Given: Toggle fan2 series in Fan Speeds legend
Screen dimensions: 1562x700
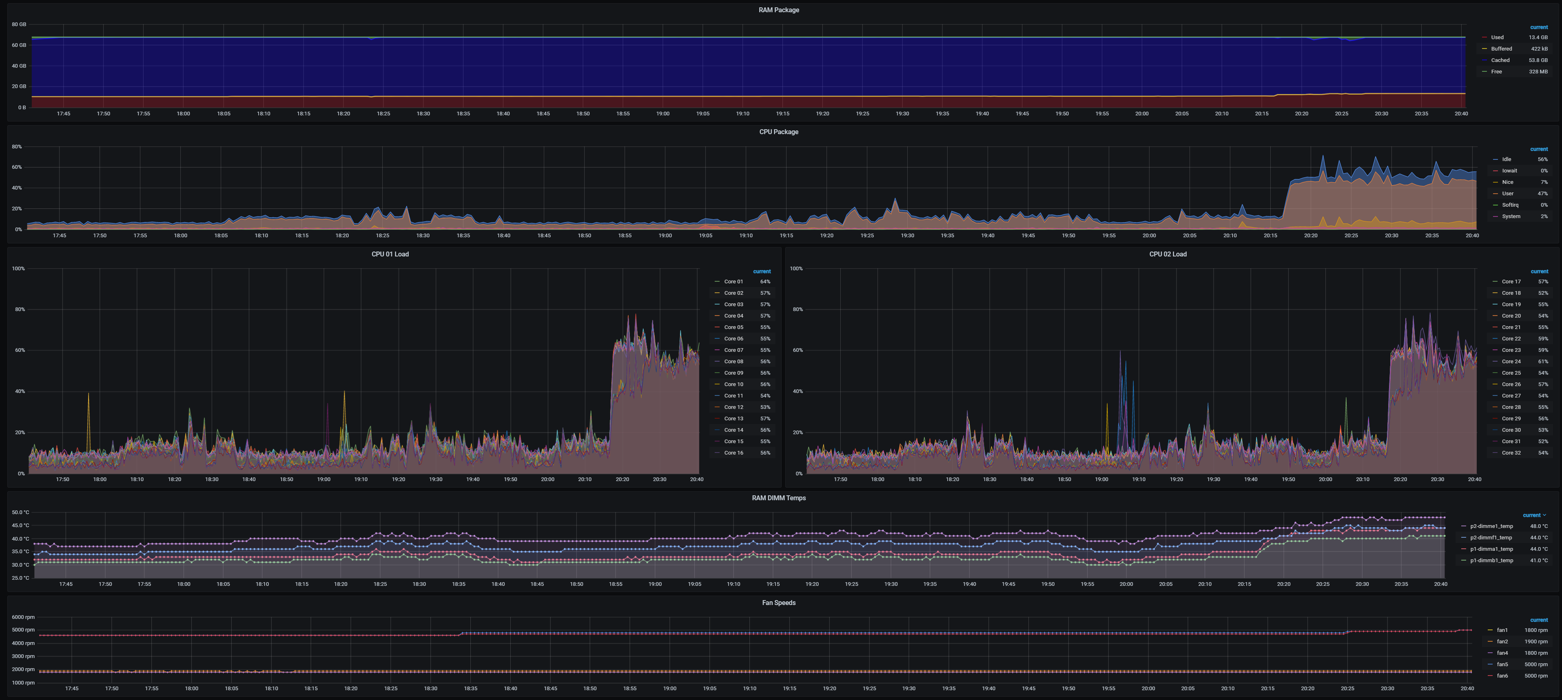Looking at the screenshot, I should click(1502, 642).
